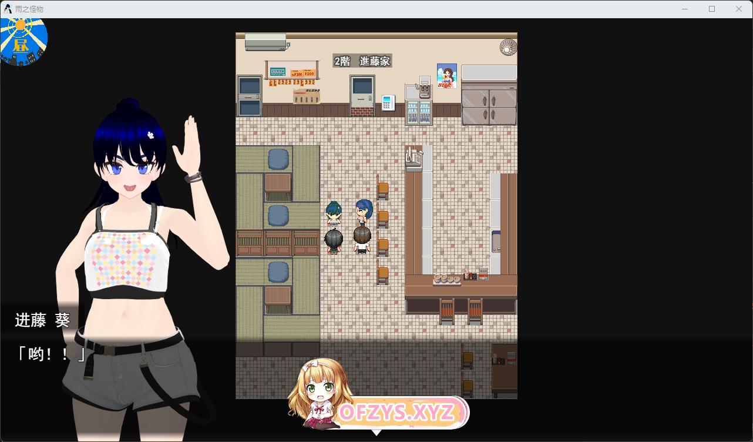753x442 pixels.
Task: Click the ventilation fan on the wall
Action: (x=507, y=47)
